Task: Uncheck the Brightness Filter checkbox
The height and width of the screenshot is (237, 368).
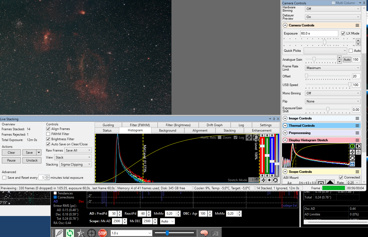Action: pyautogui.click(x=48, y=139)
